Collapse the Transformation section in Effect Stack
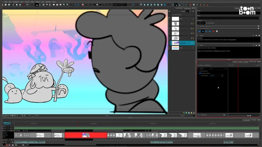The image size is (262, 147). pos(198,71)
